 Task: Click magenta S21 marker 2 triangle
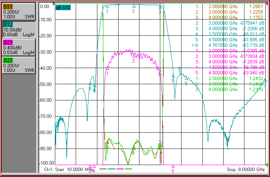(134, 56)
